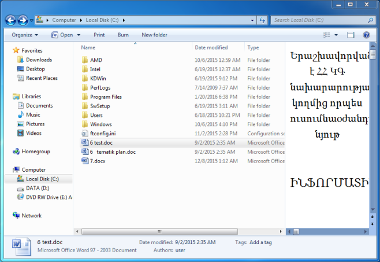
Task: Click the change view icon
Action: pyautogui.click(x=327, y=35)
